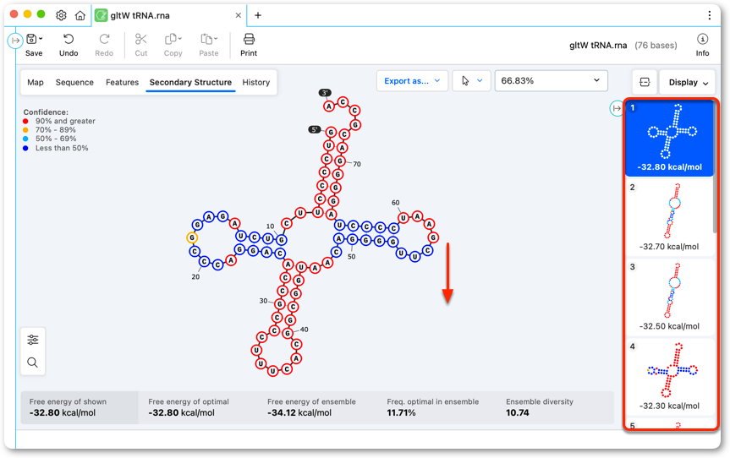The height and width of the screenshot is (458, 730).
Task: Open the Export as dropdown
Action: pos(412,81)
